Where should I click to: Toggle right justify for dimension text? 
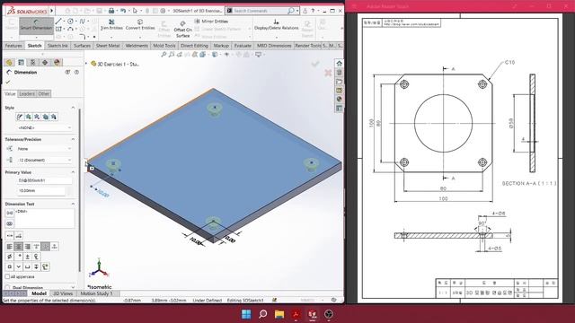[28, 247]
